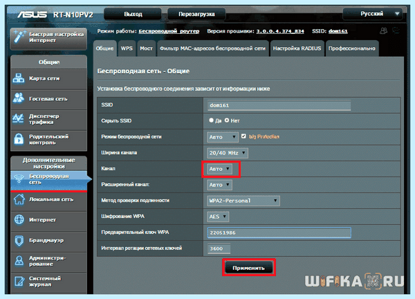The width and height of the screenshot is (415, 299).
Task: Click the 'Скрыть SSID' label
Action: click(x=116, y=120)
